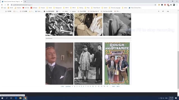The height and width of the screenshot is (100, 179).
Task: Click the whois item in the SEO bar
Action: point(65,11)
